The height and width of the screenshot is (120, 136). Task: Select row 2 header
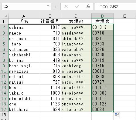point(4,27)
